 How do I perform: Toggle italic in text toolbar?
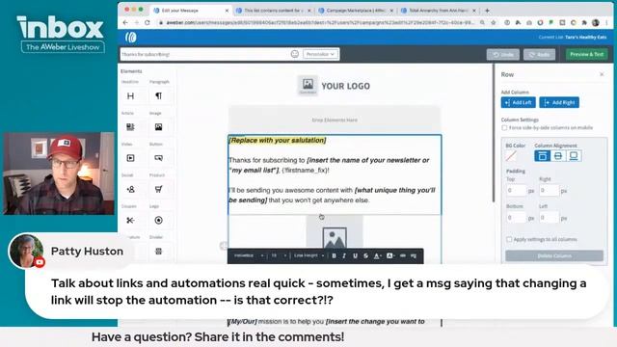point(344,255)
